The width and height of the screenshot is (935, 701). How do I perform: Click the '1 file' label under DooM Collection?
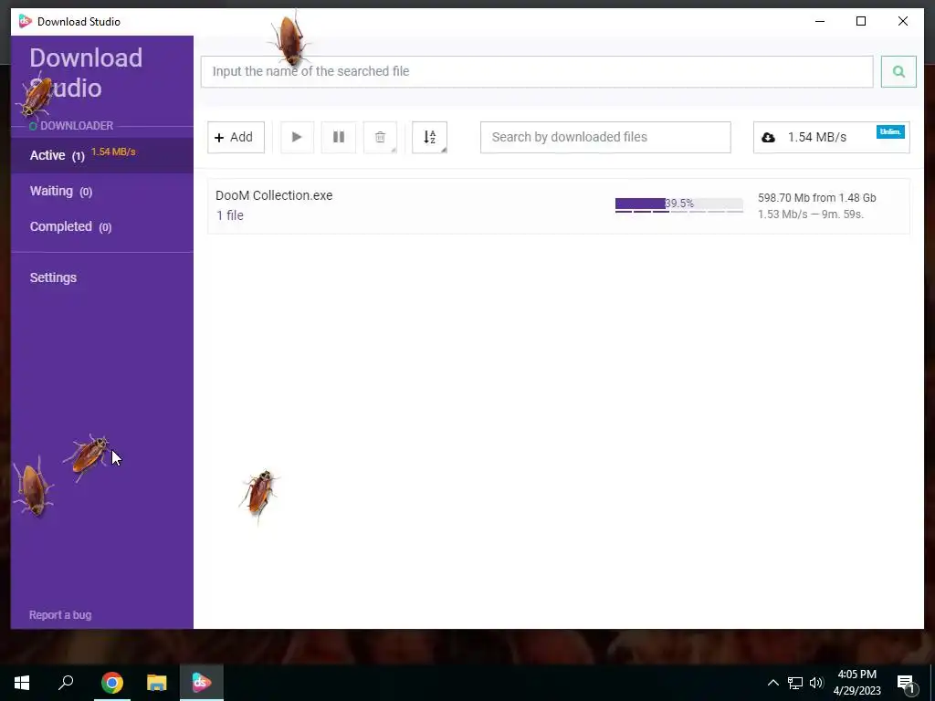point(229,215)
